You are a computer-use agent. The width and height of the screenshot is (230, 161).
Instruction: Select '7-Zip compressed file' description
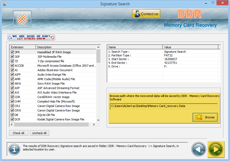pyautogui.click(x=51, y=61)
